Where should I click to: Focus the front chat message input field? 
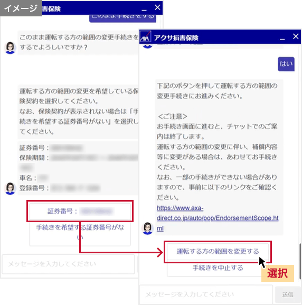tap(206, 294)
